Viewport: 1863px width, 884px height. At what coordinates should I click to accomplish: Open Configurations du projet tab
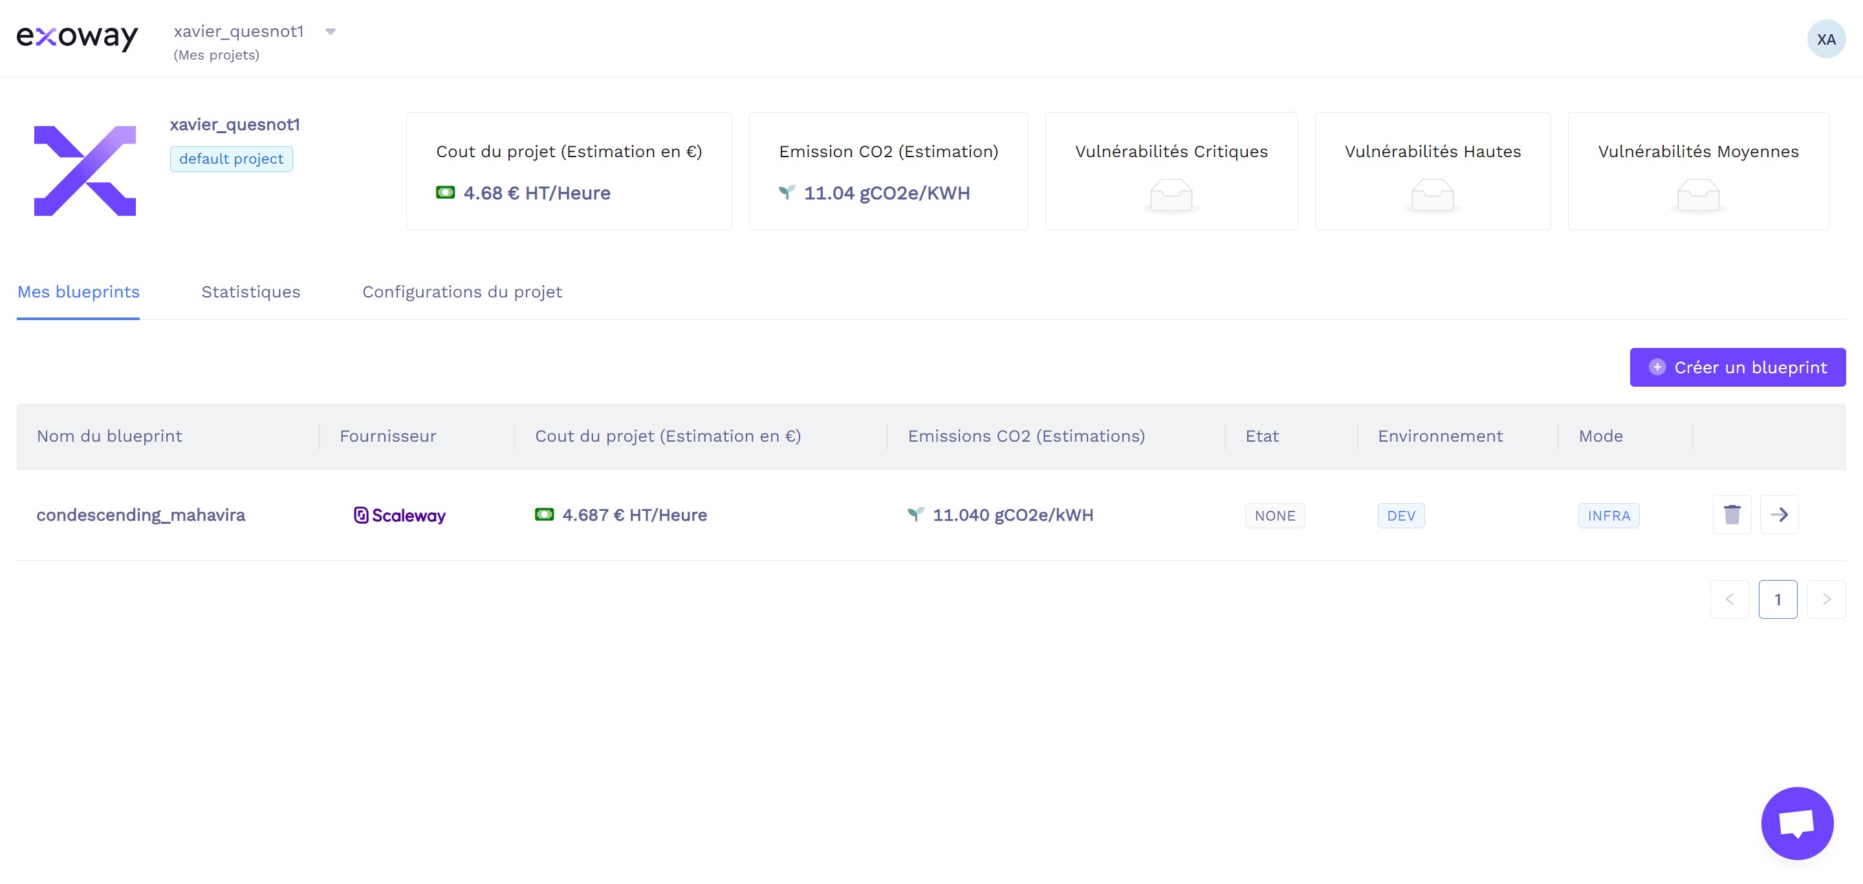click(461, 292)
